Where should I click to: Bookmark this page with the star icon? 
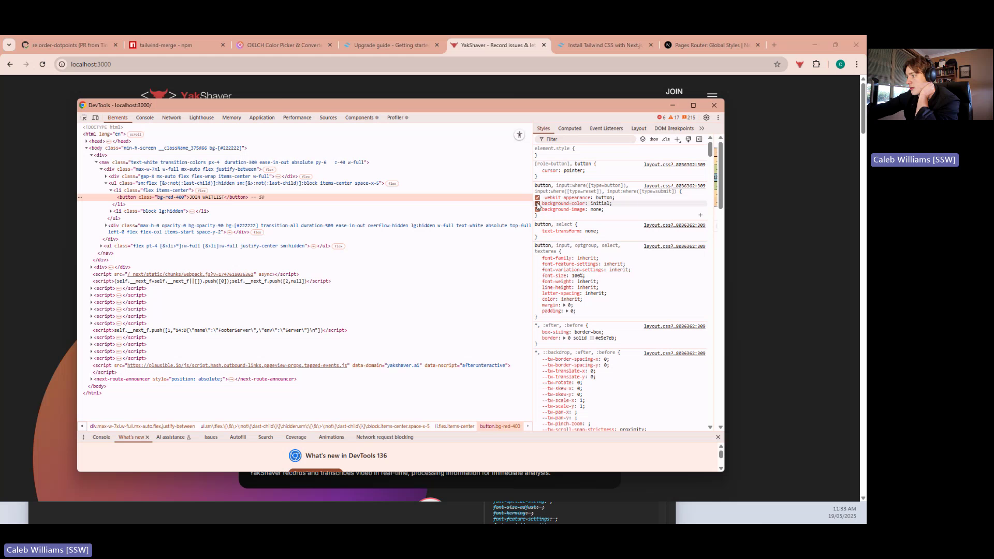tap(777, 64)
